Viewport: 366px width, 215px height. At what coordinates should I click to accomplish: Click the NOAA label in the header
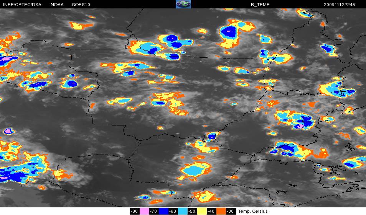[x=57, y=5]
